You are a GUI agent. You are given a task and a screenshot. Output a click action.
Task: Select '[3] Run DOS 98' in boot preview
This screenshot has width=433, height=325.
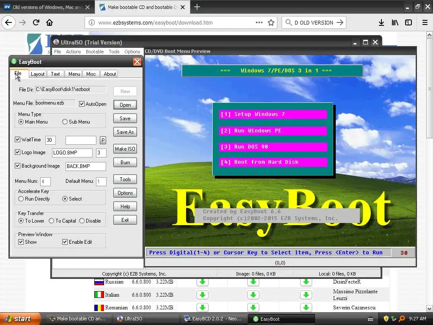click(273, 147)
